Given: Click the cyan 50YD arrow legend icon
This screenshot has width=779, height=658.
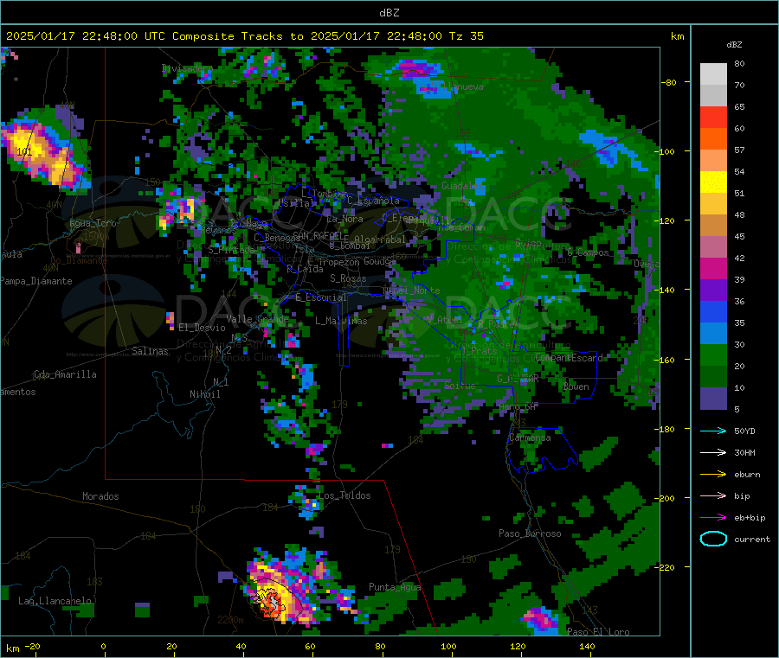Looking at the screenshot, I should click(713, 431).
